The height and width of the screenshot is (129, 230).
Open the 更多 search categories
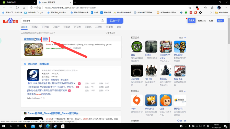(x=119, y=27)
